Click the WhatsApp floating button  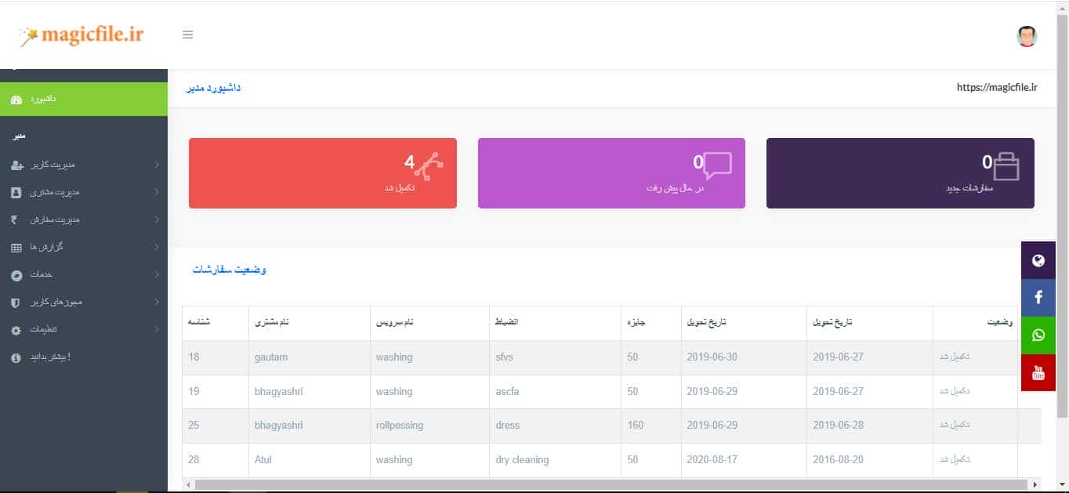(1038, 335)
